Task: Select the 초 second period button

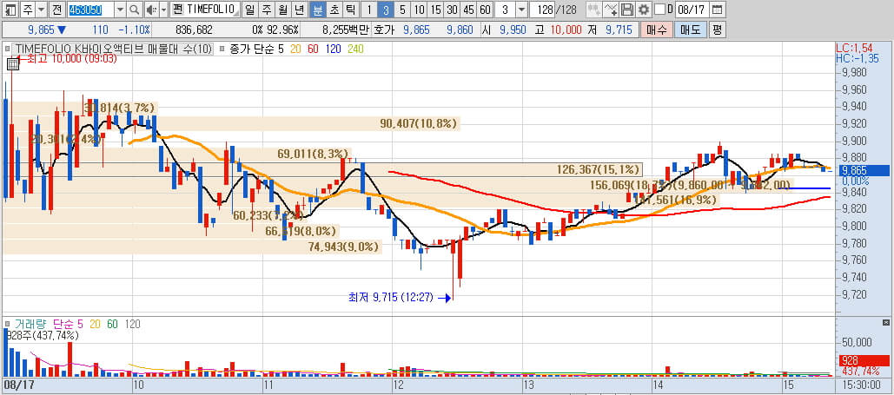Action: 334,10
